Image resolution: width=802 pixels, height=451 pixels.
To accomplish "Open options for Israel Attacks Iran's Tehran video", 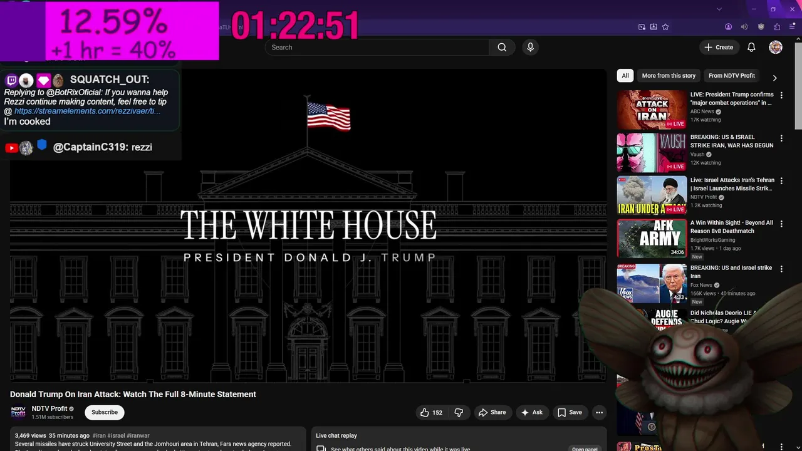I will tap(781, 181).
